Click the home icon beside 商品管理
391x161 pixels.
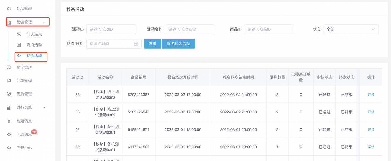tap(9, 9)
